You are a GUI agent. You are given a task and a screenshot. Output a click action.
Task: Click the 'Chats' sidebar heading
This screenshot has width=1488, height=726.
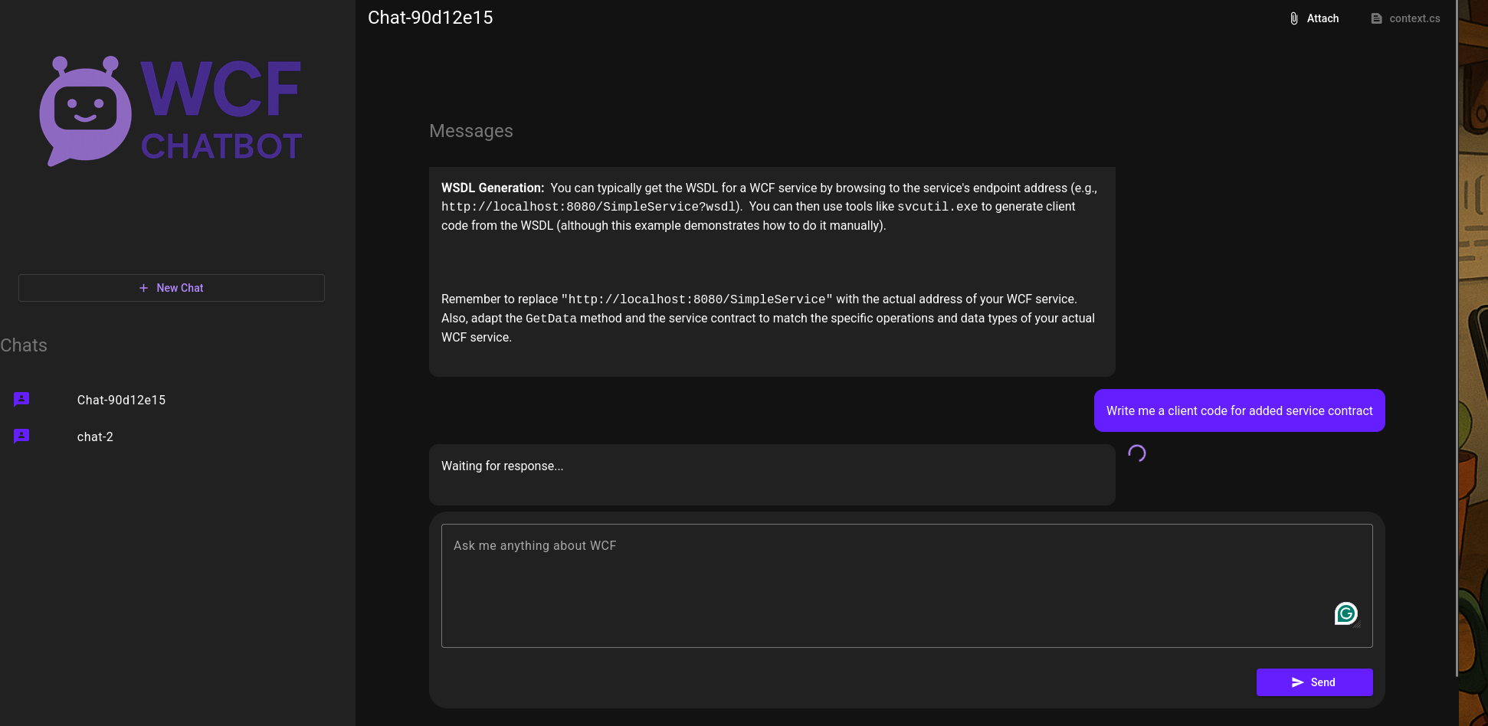point(24,345)
